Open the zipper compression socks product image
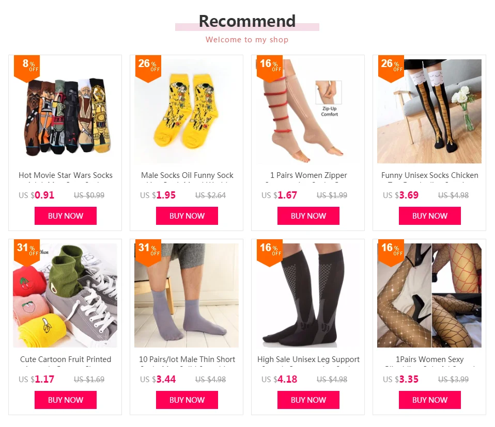 point(308,111)
